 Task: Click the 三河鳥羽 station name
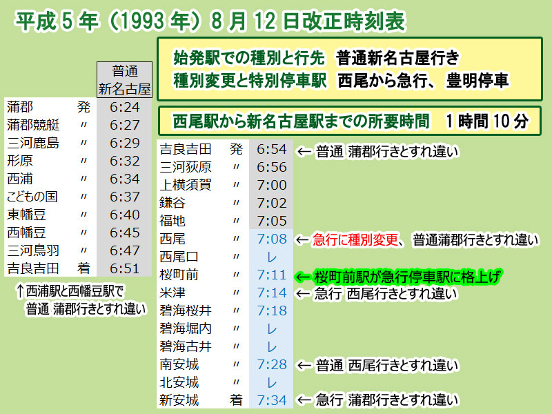(x=33, y=250)
